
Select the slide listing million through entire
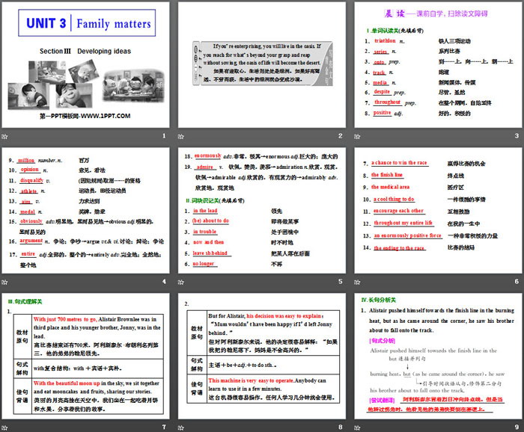(86, 211)
